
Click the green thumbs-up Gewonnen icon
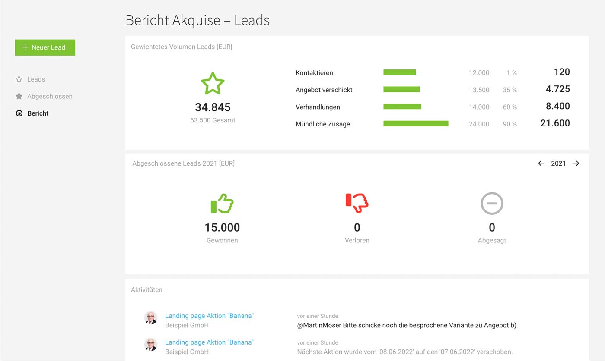222,203
